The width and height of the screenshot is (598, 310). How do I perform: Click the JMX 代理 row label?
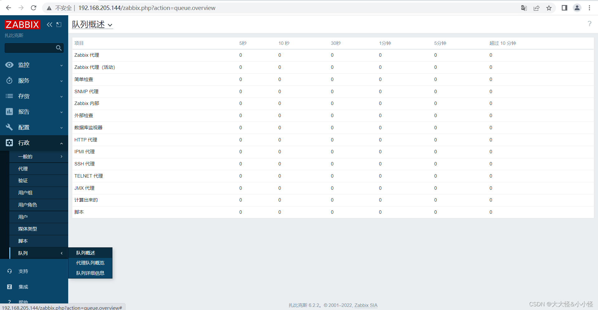(x=84, y=188)
